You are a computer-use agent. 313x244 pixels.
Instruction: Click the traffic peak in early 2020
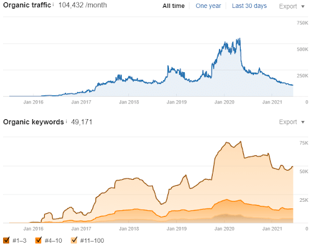[x=240, y=39]
